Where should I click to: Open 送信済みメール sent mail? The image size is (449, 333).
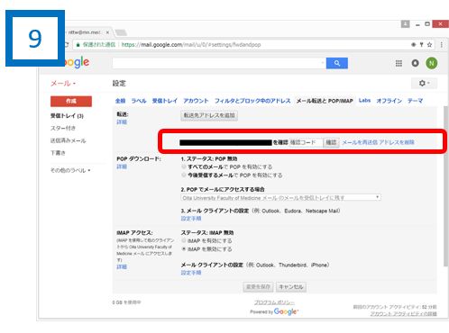[68, 140]
